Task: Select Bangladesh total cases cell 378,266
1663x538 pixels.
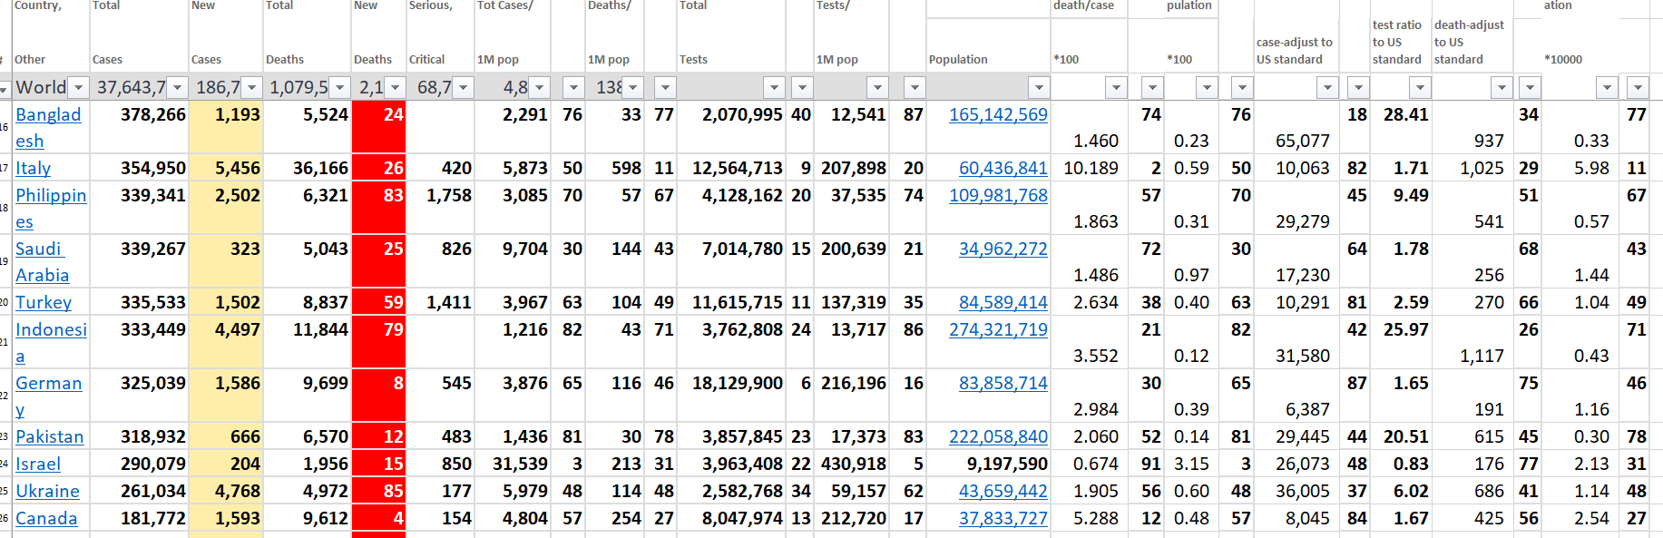Action: pyautogui.click(x=139, y=127)
